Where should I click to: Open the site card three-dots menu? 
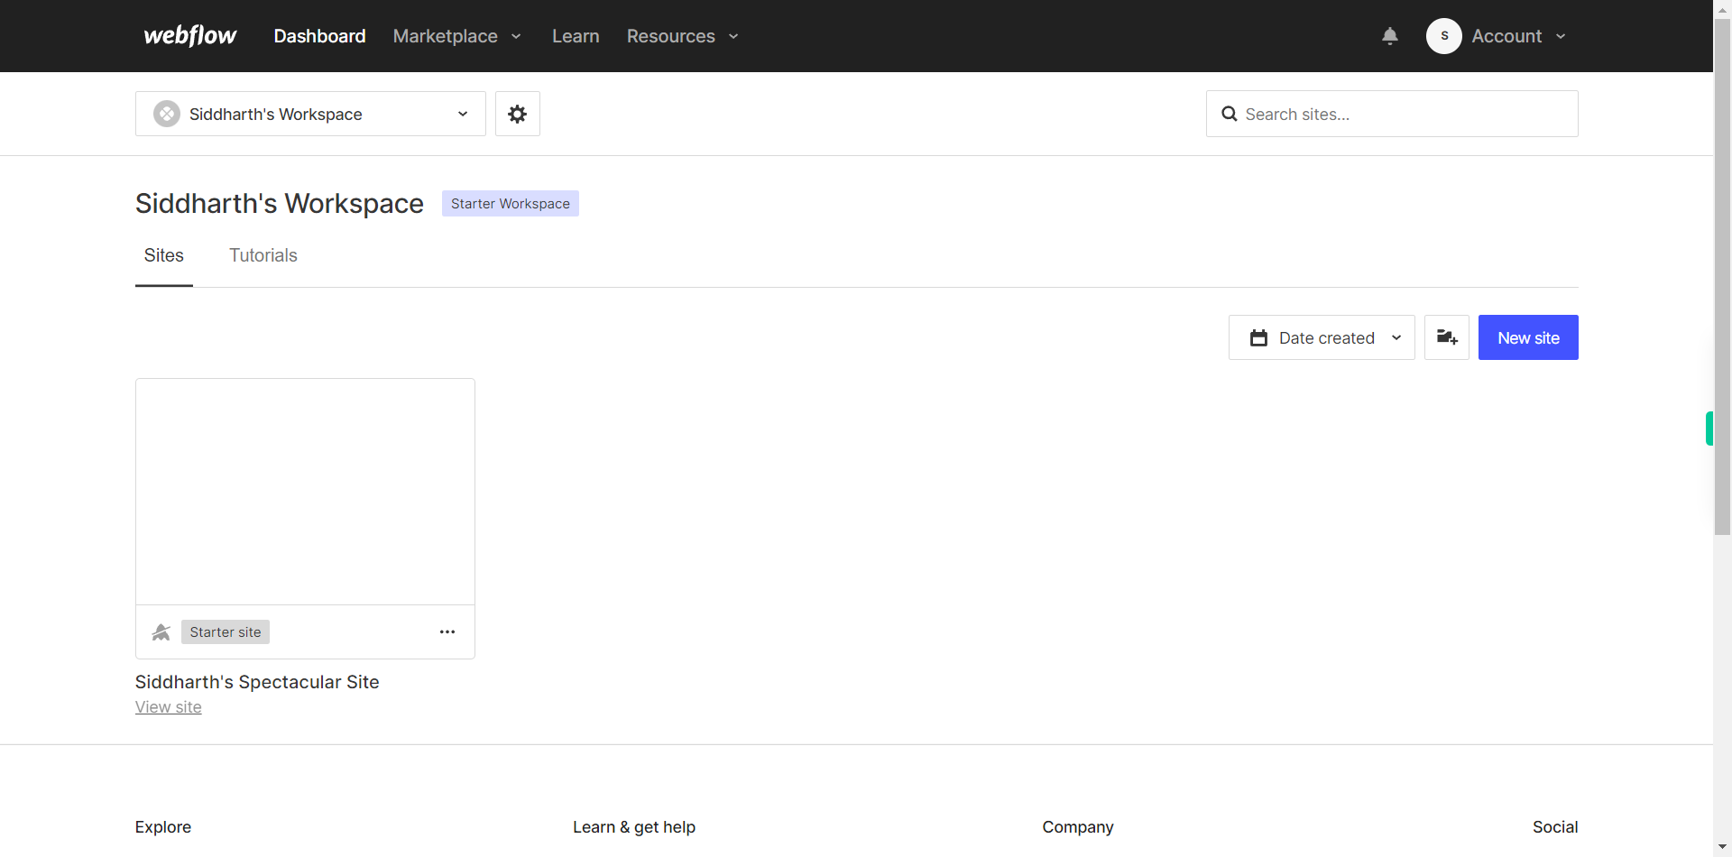(447, 631)
